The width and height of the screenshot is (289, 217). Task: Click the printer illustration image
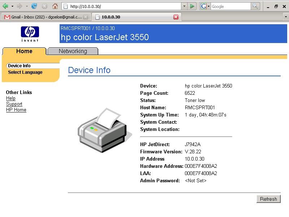[104, 130]
